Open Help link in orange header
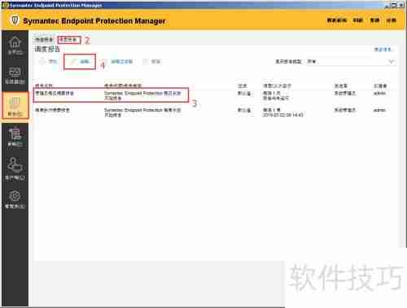 click(374, 20)
